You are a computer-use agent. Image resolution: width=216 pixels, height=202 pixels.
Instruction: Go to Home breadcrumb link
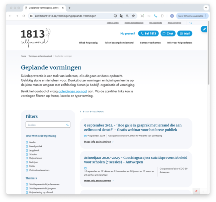pyautogui.click(x=23, y=56)
